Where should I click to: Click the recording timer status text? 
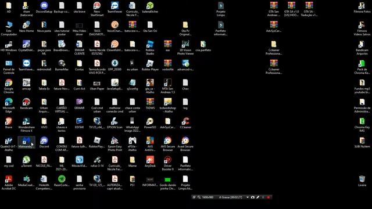(x=231, y=197)
